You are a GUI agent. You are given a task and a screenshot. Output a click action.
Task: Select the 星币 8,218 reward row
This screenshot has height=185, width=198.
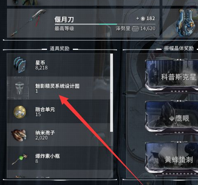point(59,65)
